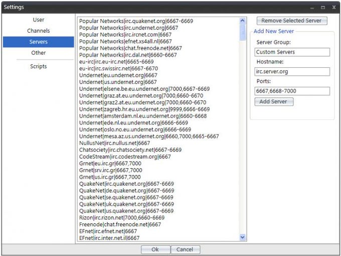The height and width of the screenshot is (256, 341).
Task: Click the Ports input field
Action: [x=292, y=91]
